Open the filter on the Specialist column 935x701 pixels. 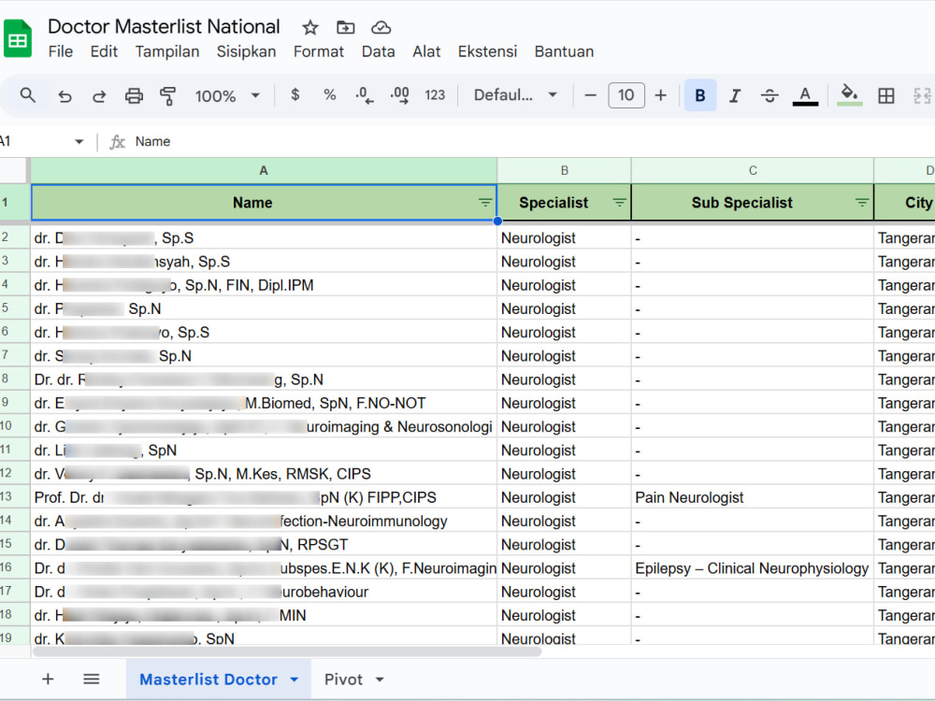(x=620, y=203)
